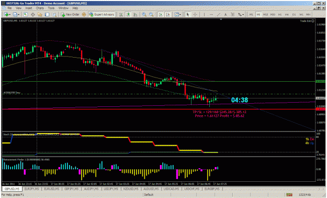Open the Profiles toolbar icon
The image size is (327, 198).
pyautogui.click(x=16, y=15)
